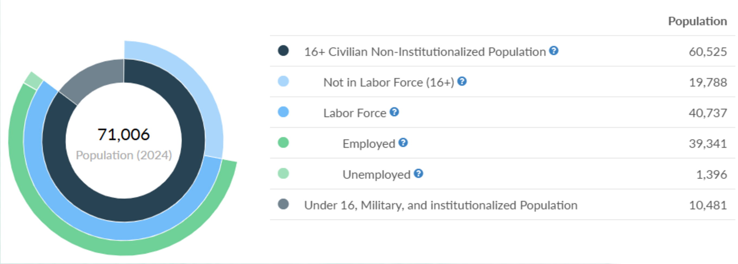The height and width of the screenshot is (264, 738).
Task: Click the gray Under 16, Military legend dot
Action: coord(283,204)
